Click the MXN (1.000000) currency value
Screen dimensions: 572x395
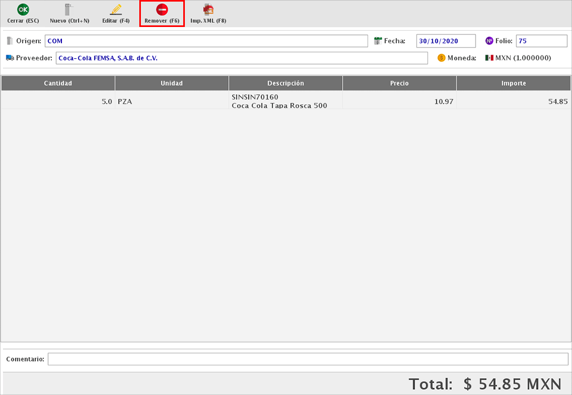coord(523,58)
